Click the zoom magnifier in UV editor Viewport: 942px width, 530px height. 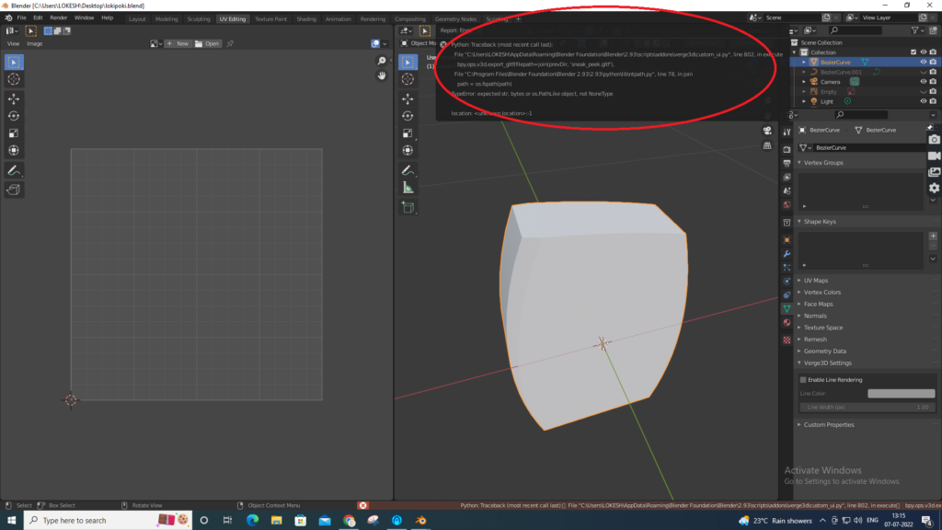tap(382, 61)
